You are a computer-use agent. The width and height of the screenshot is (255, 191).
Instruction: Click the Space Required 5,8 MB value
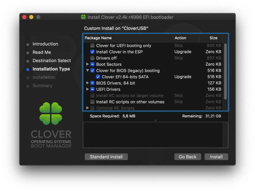pyautogui.click(x=129, y=116)
